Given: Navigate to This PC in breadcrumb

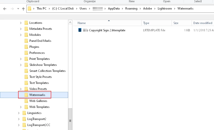Looking at the screenshot, I should [x=41, y=9].
